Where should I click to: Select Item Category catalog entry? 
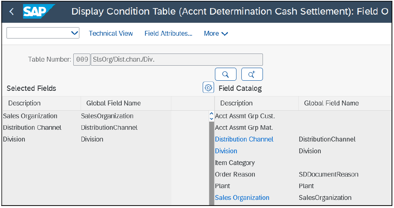pyautogui.click(x=235, y=163)
